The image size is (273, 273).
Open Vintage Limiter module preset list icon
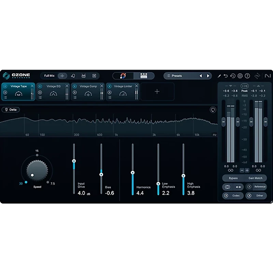click(x=110, y=98)
